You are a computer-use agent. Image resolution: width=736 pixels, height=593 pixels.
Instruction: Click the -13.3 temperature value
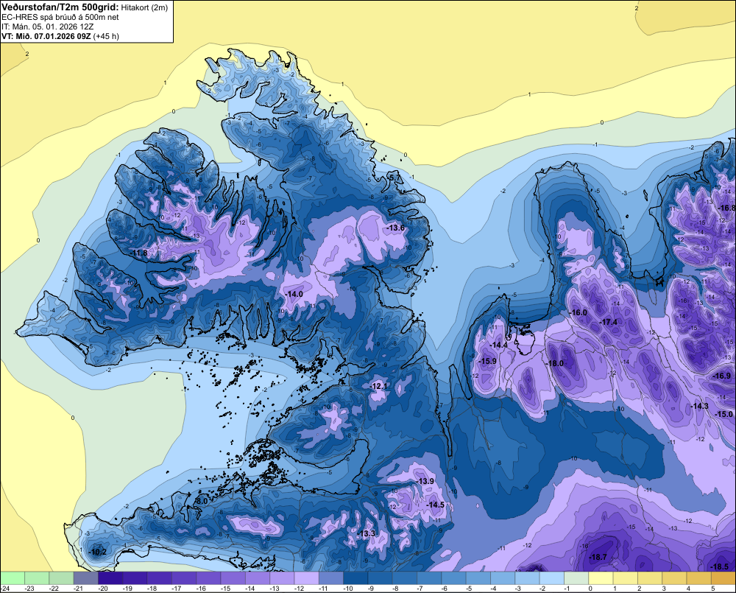(366, 533)
